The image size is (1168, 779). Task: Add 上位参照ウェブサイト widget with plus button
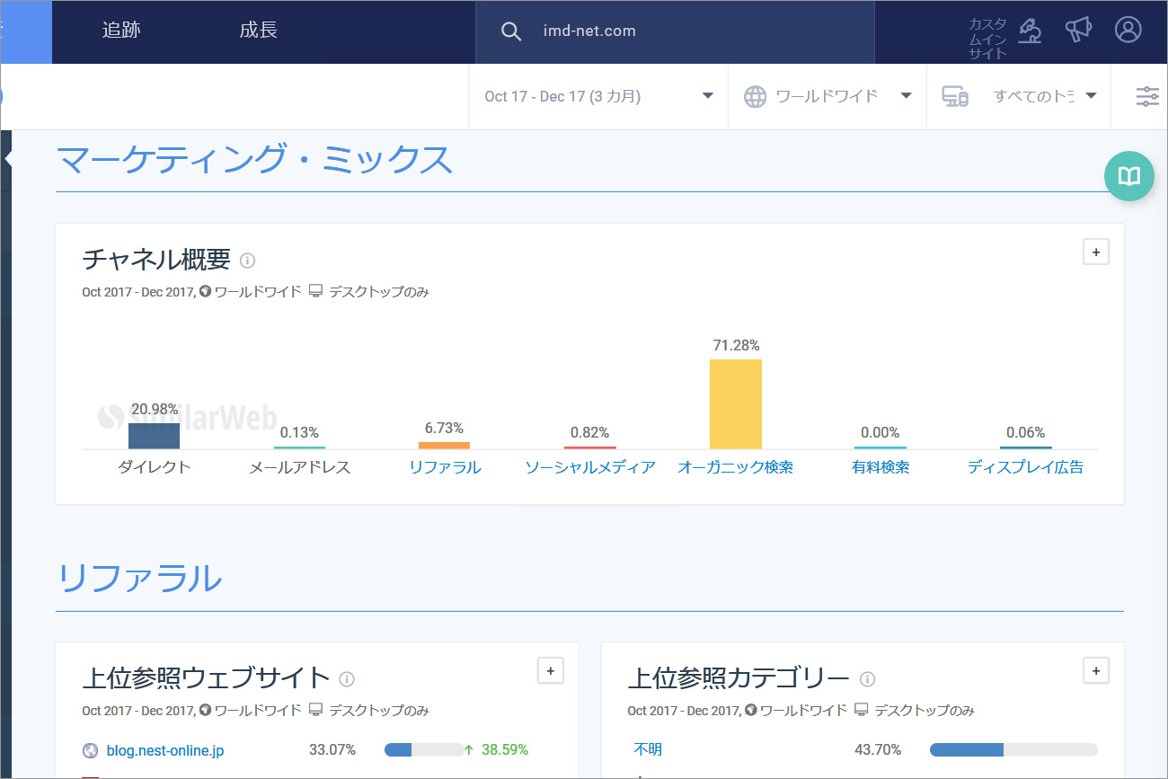click(x=551, y=670)
